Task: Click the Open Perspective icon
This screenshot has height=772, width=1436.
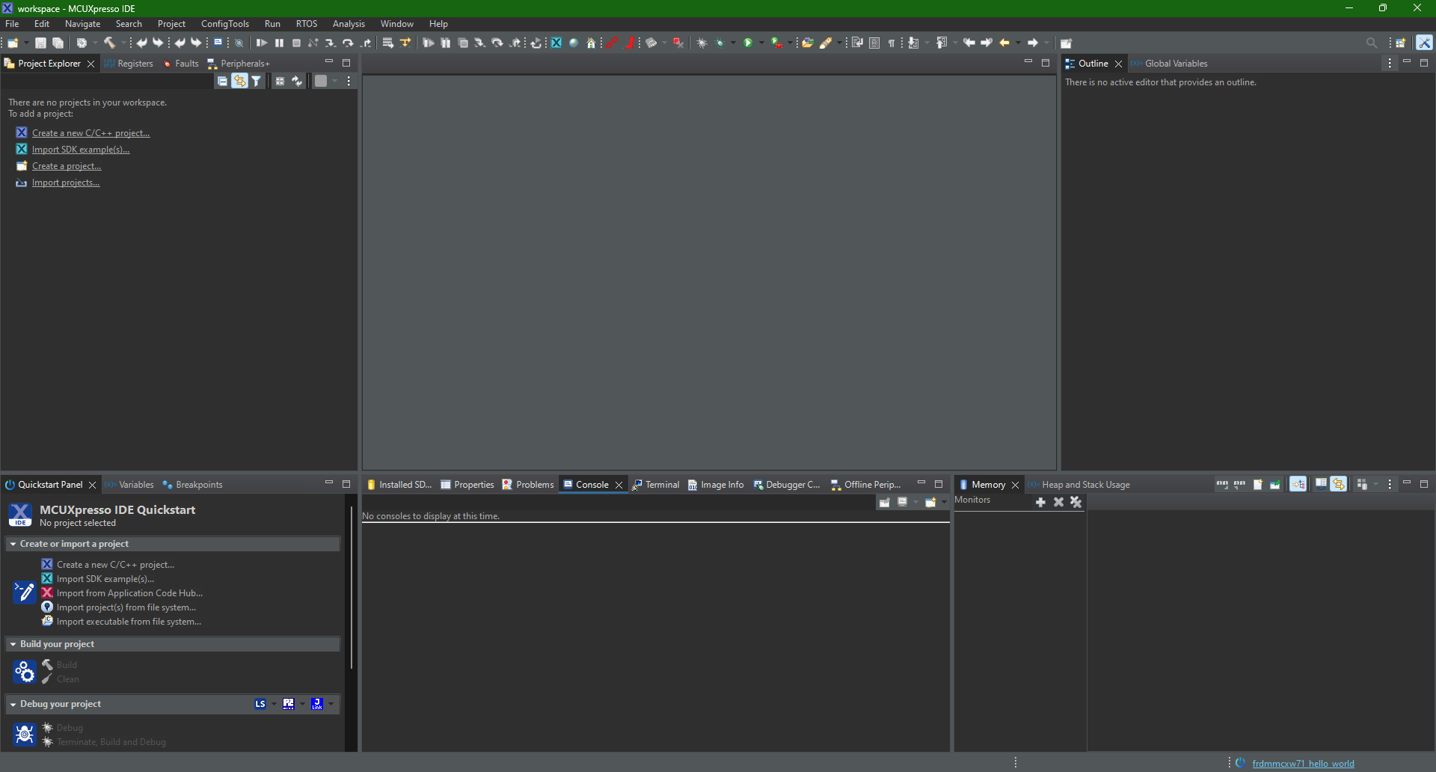Action: coord(1401,43)
